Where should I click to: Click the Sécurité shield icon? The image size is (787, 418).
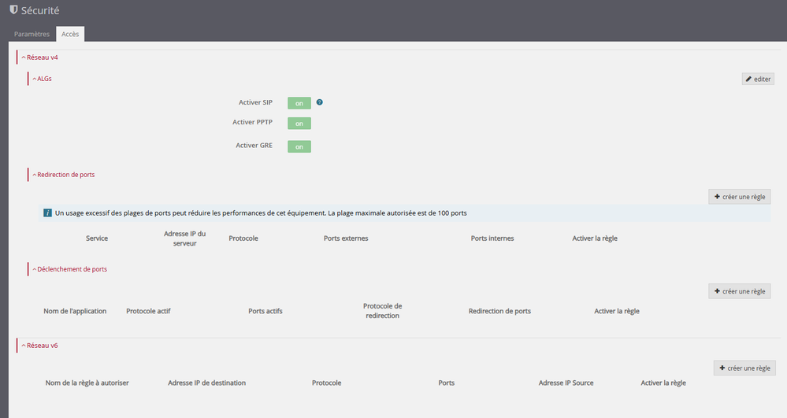click(13, 10)
